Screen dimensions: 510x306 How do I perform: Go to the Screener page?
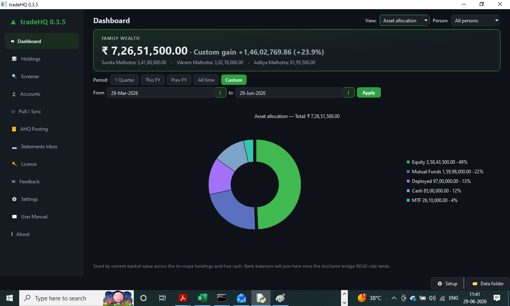click(42, 76)
